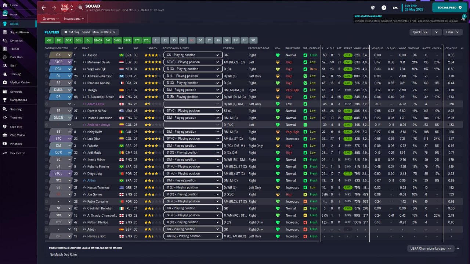Tick the selection circle for Darwin Núñez
This screenshot has width=470, height=264.
47,111
